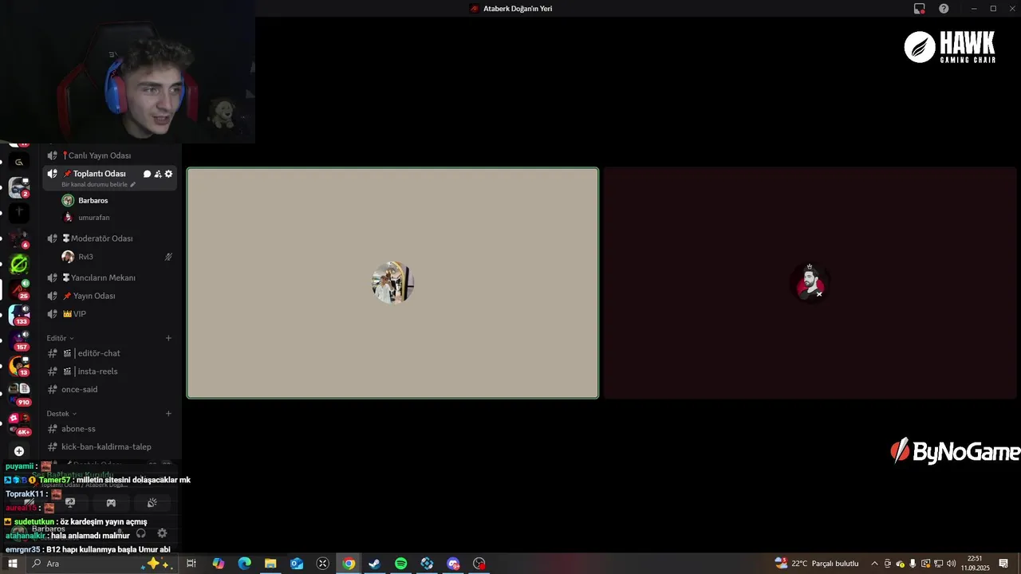This screenshot has width=1021, height=574.
Task: Click invite people icon on Toplantı Odası
Action: (x=158, y=174)
